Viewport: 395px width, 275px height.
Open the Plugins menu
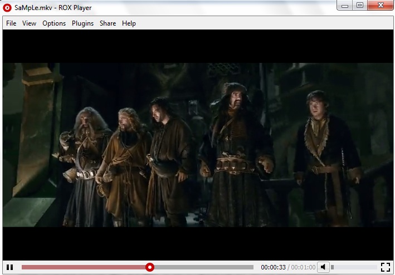(x=82, y=23)
